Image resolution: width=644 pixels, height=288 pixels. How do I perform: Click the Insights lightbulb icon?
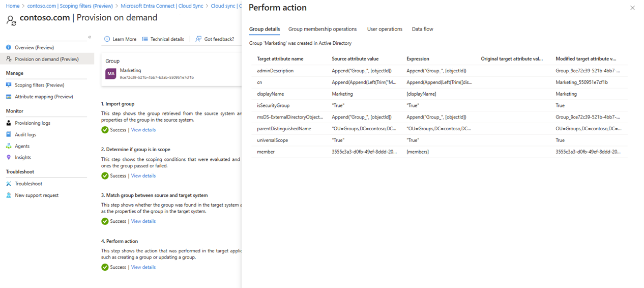(x=9, y=157)
